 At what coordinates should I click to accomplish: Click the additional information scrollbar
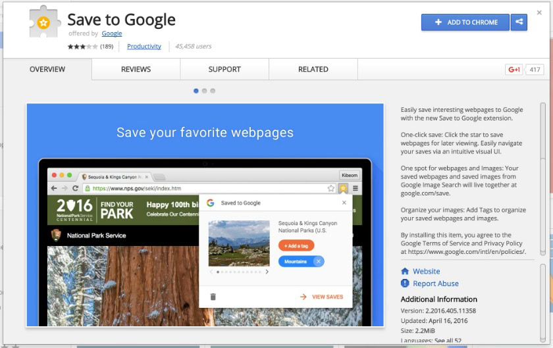(x=543, y=303)
